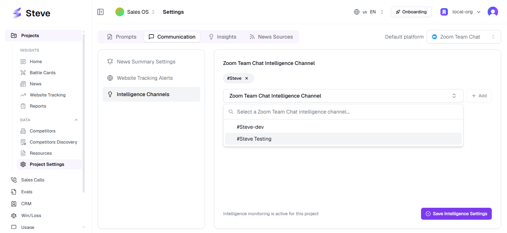This screenshot has width=507, height=233.
Task: Open the Sales OS project switcher
Action: [x=135, y=12]
